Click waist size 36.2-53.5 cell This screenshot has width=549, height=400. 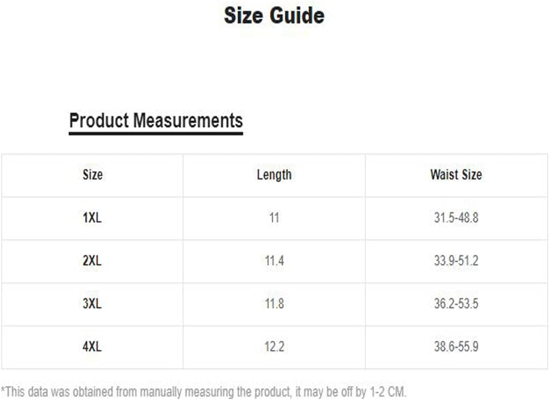(456, 304)
